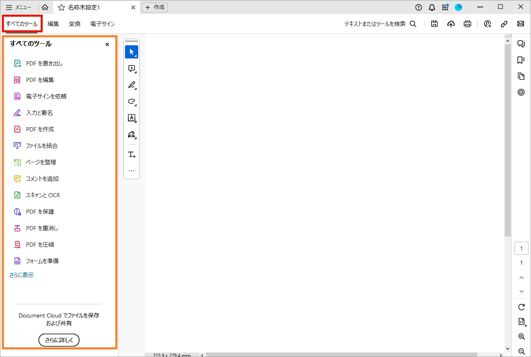This screenshot has width=531, height=357.
Task: Click the 作成 create button
Action: click(x=155, y=7)
